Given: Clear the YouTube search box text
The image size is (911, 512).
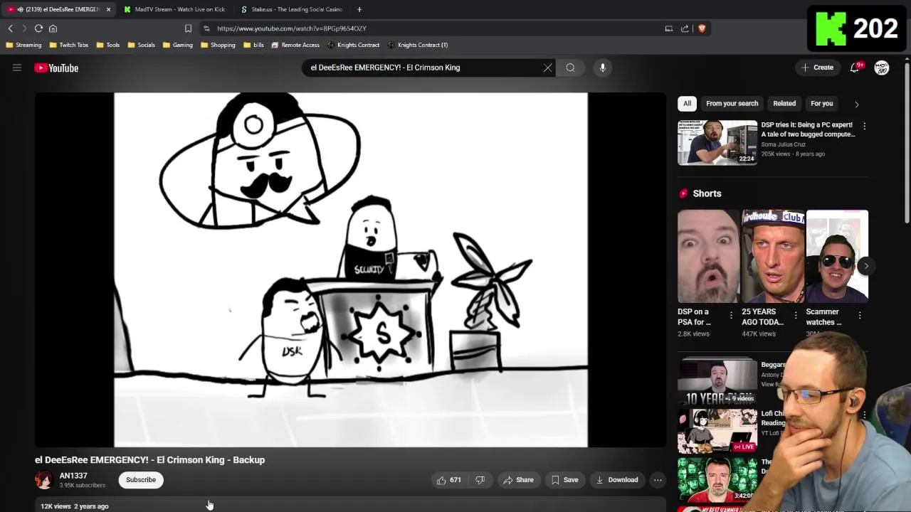Looking at the screenshot, I should point(547,68).
